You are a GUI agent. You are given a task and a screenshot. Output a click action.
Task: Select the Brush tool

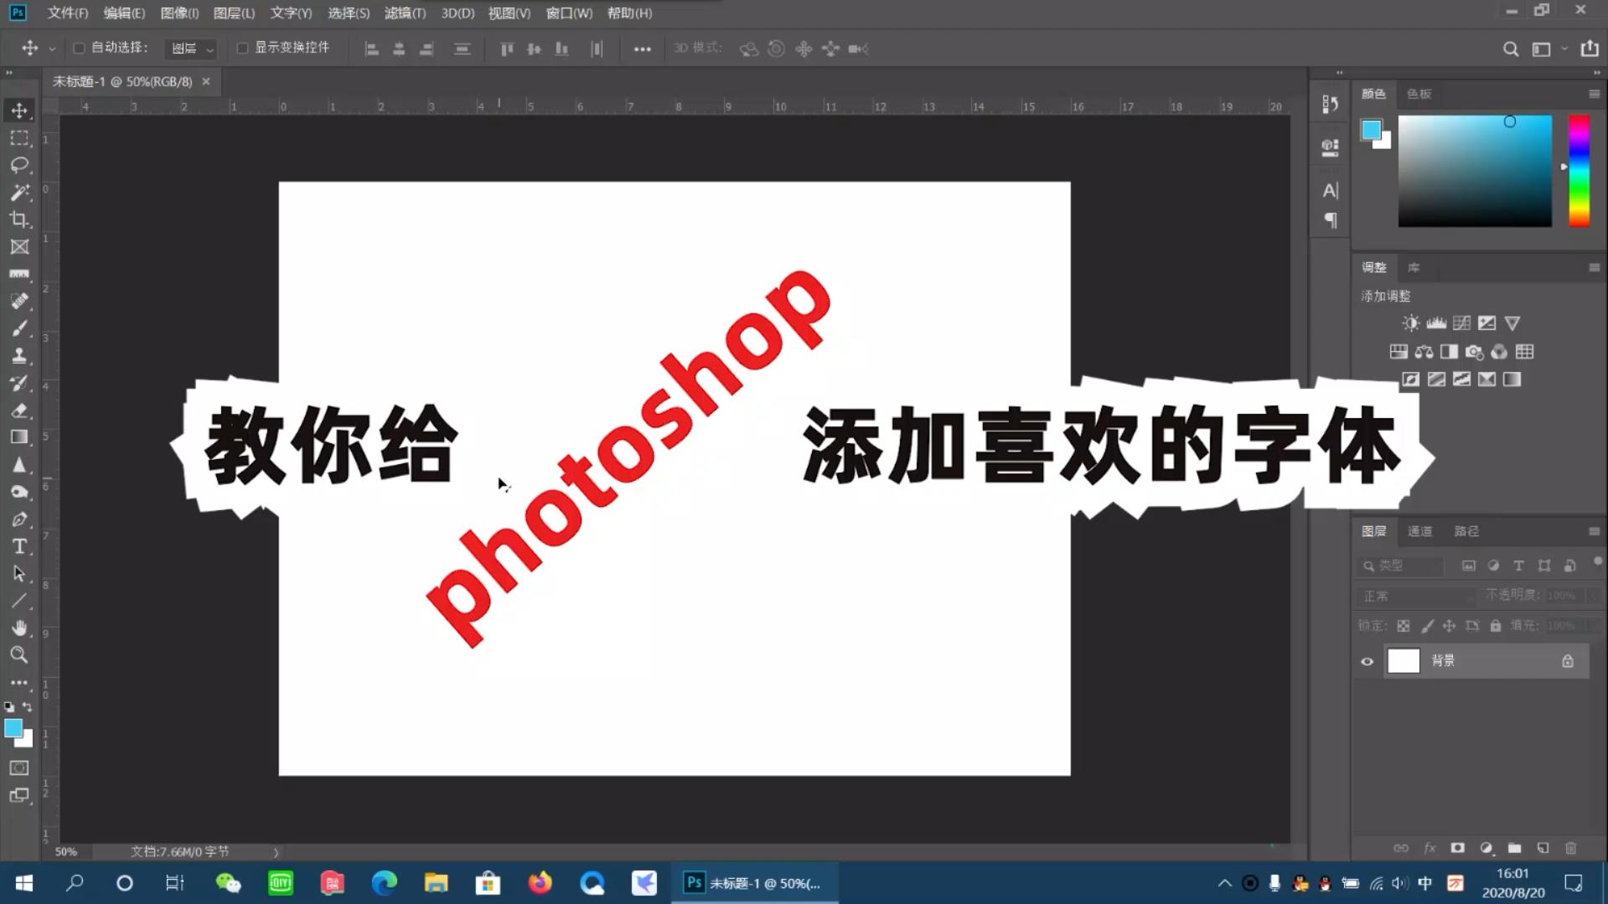pyautogui.click(x=18, y=328)
